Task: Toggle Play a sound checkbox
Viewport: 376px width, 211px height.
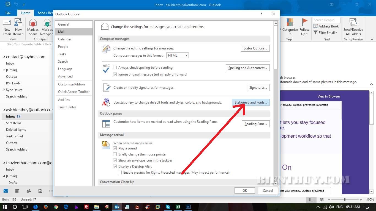Action: [115, 148]
